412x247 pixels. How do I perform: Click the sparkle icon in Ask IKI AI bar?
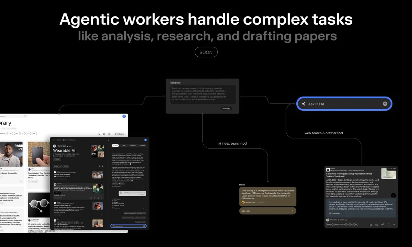[x=304, y=104]
